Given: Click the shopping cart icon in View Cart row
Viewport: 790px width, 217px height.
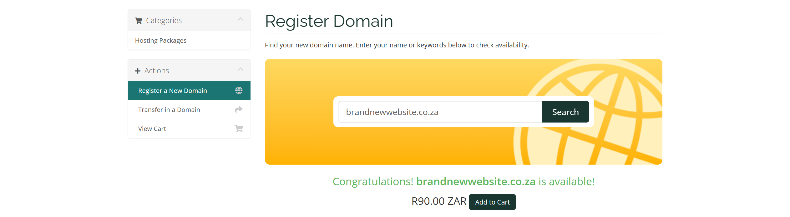Looking at the screenshot, I should click(x=239, y=128).
